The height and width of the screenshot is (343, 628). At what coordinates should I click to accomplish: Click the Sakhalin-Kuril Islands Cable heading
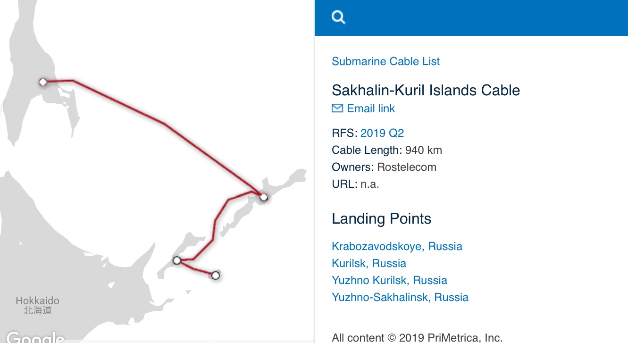426,90
